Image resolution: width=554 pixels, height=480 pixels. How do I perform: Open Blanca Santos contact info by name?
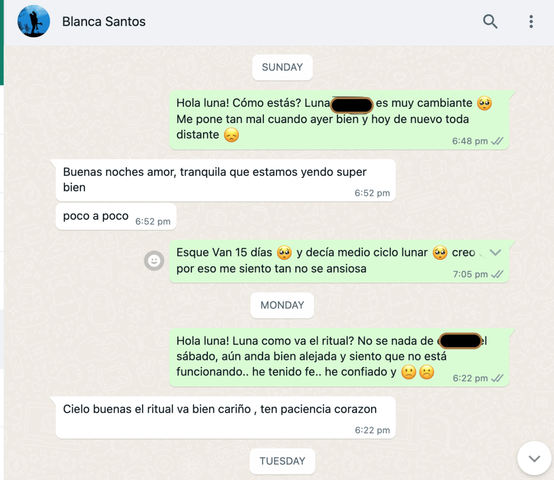[x=104, y=21]
